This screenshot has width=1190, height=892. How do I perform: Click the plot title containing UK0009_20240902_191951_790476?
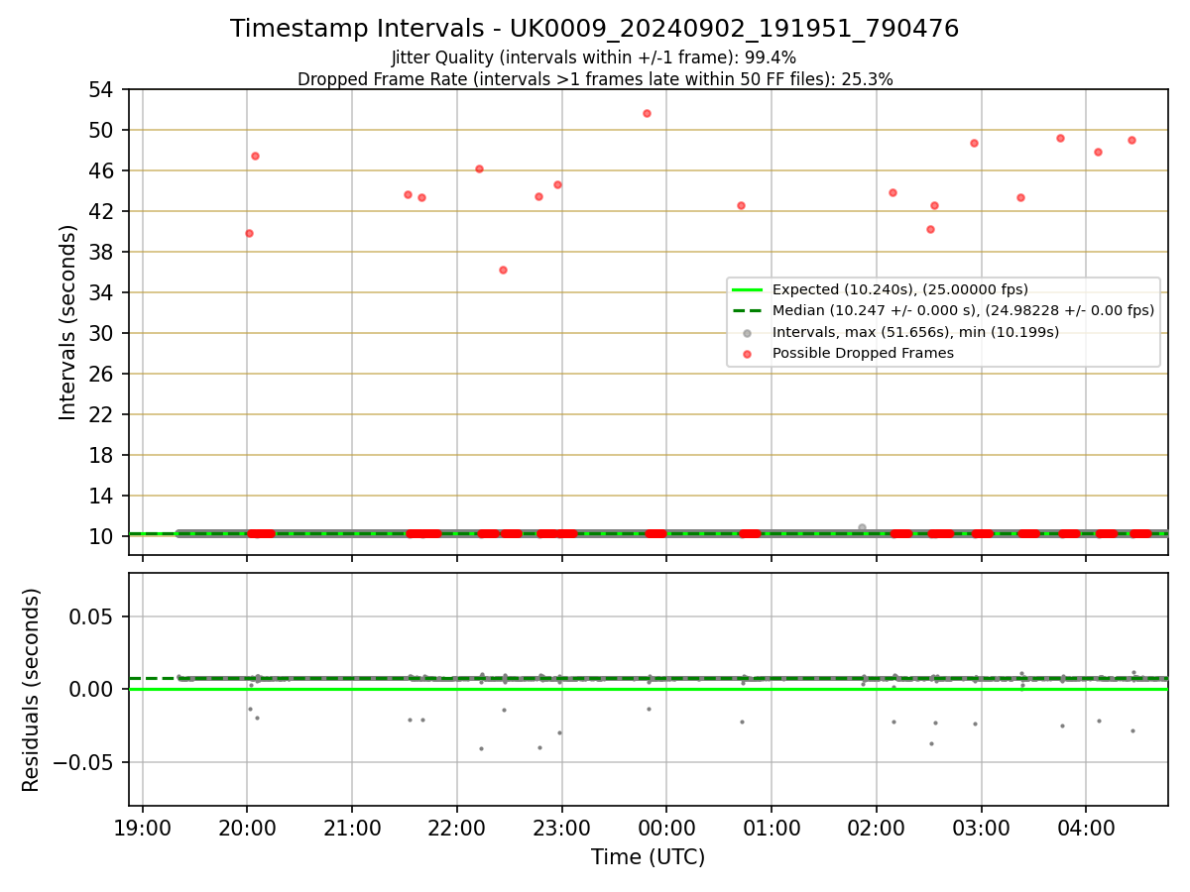[x=594, y=29]
